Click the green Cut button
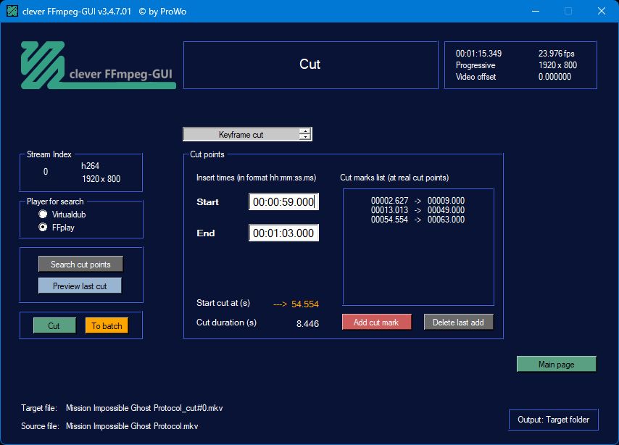The image size is (619, 445). click(54, 325)
